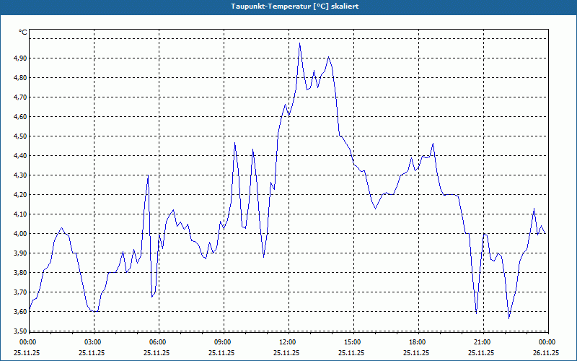Image resolution: width=577 pixels, height=361 pixels.
Task: Pick the "21:00" x-axis time label
Action: 482,342
